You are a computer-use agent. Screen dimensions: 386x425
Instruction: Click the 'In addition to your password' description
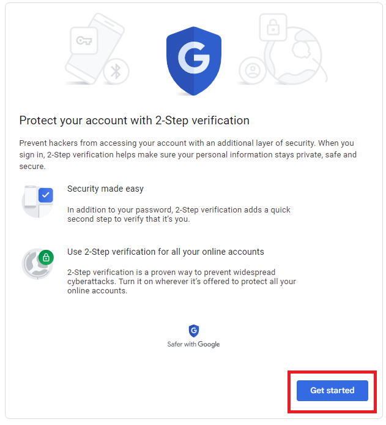tap(179, 214)
